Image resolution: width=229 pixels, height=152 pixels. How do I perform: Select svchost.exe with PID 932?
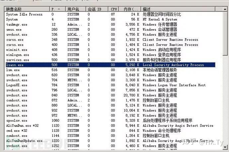pos(111,110)
